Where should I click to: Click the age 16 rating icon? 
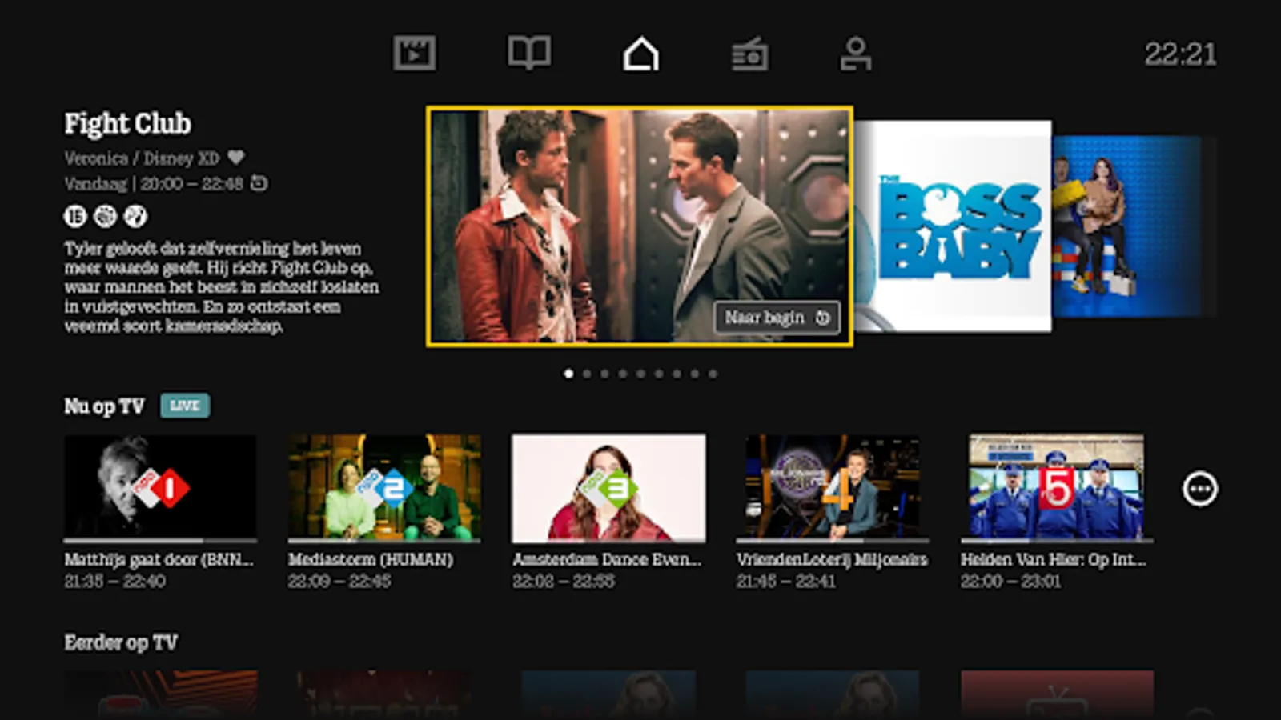coord(75,216)
